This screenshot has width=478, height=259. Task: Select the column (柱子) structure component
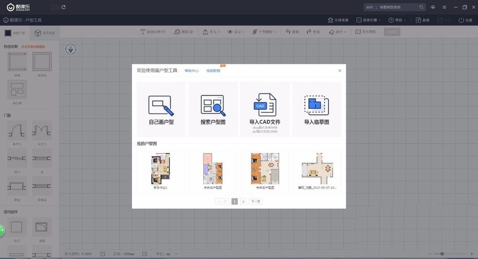click(x=17, y=227)
